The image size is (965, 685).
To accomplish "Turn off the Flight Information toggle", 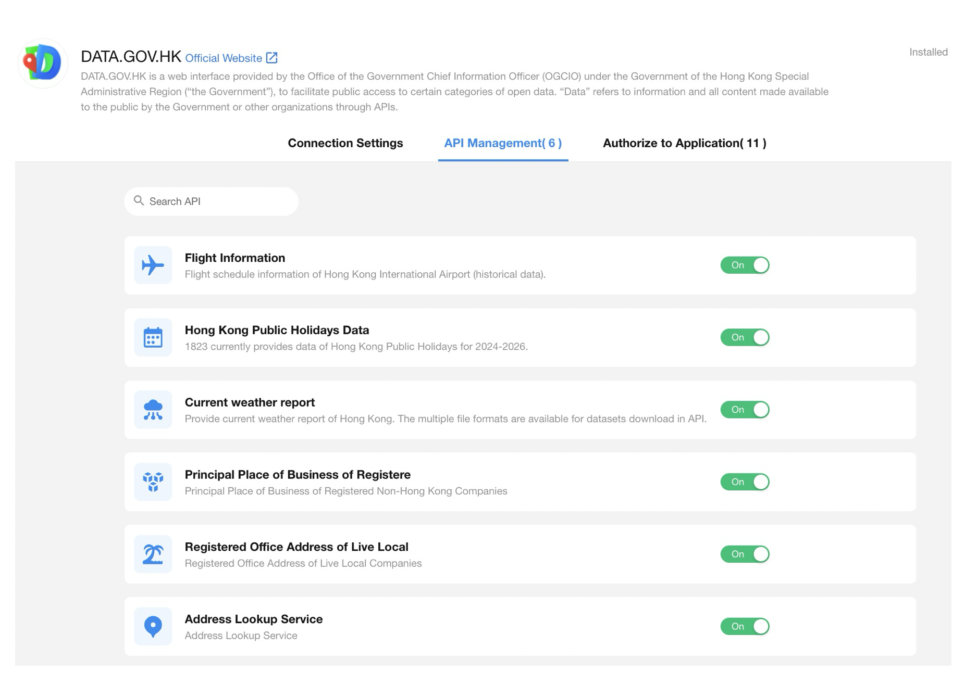I will click(x=745, y=265).
